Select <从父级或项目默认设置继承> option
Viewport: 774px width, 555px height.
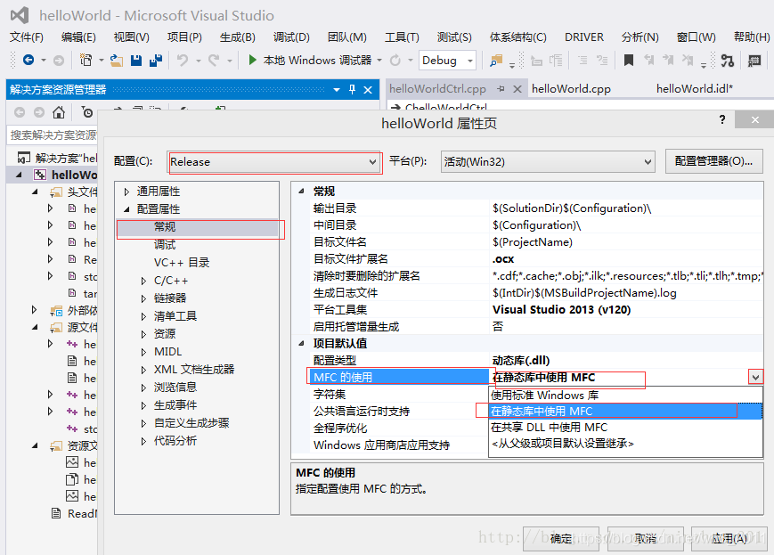(625, 444)
